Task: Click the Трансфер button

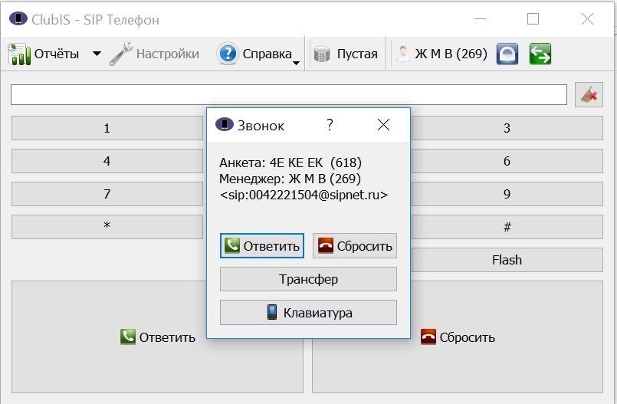Action: point(308,279)
